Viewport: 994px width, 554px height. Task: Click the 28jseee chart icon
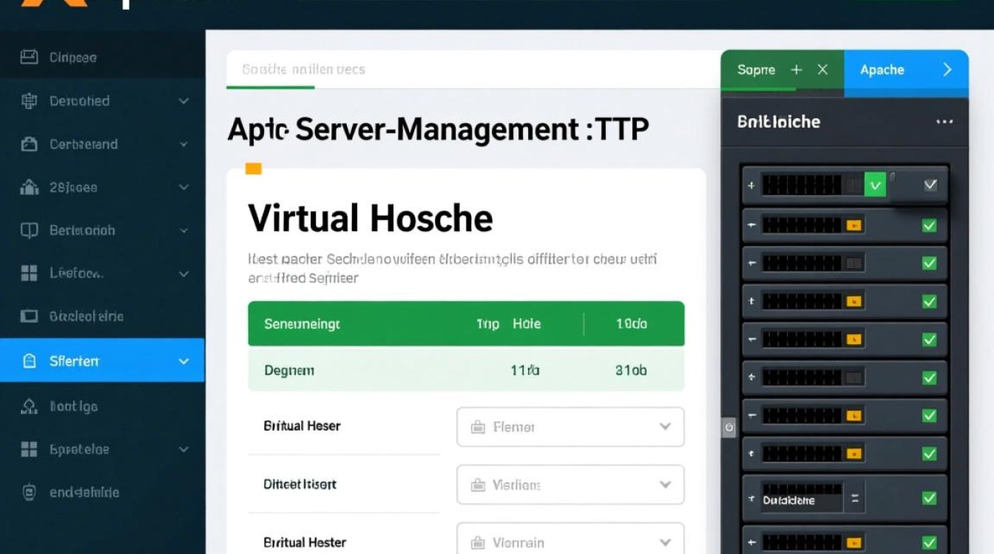pyautogui.click(x=29, y=188)
